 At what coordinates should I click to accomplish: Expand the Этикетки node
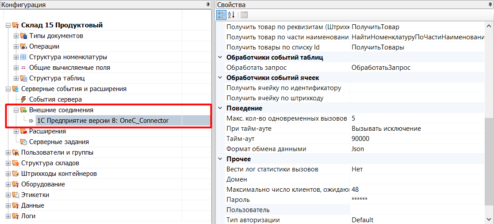8,195
